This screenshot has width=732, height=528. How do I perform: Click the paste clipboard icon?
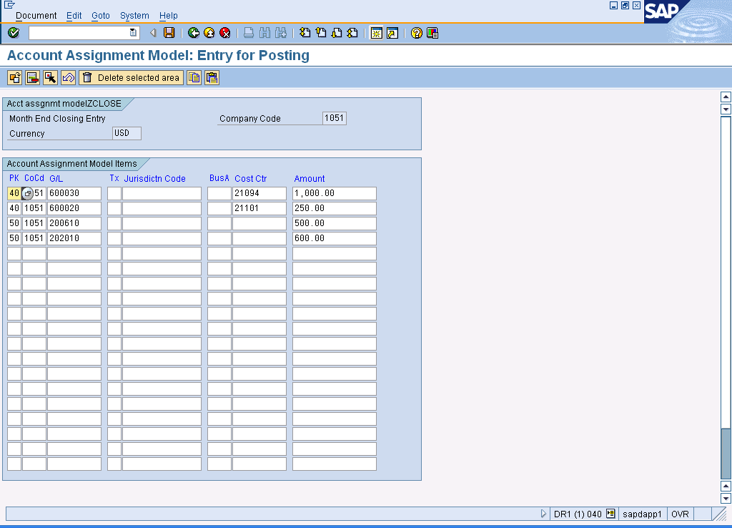[x=212, y=77]
